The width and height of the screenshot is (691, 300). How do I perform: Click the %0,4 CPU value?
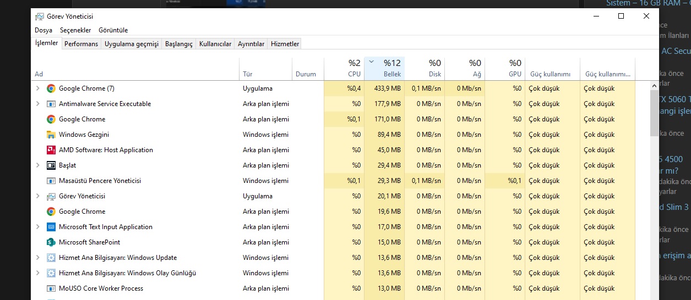click(x=354, y=88)
